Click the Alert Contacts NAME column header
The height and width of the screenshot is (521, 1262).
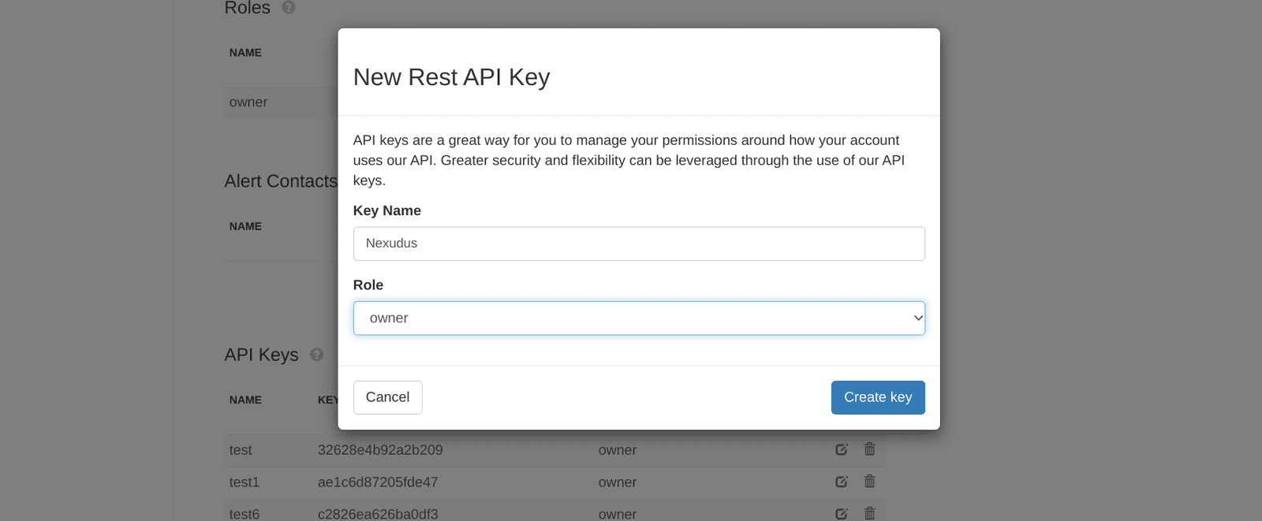coord(245,226)
